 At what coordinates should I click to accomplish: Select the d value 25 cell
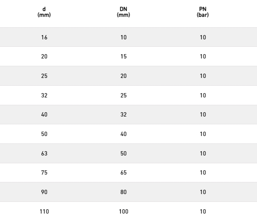click(44, 76)
